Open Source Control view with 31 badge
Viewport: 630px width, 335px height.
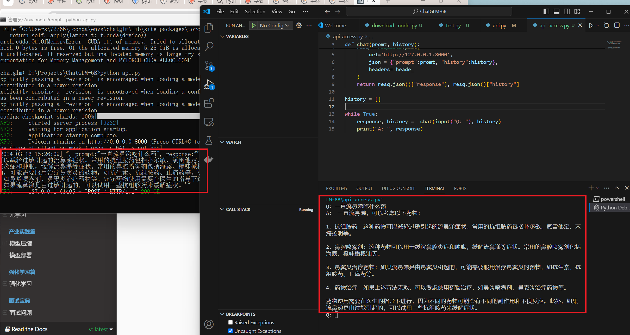click(x=209, y=65)
